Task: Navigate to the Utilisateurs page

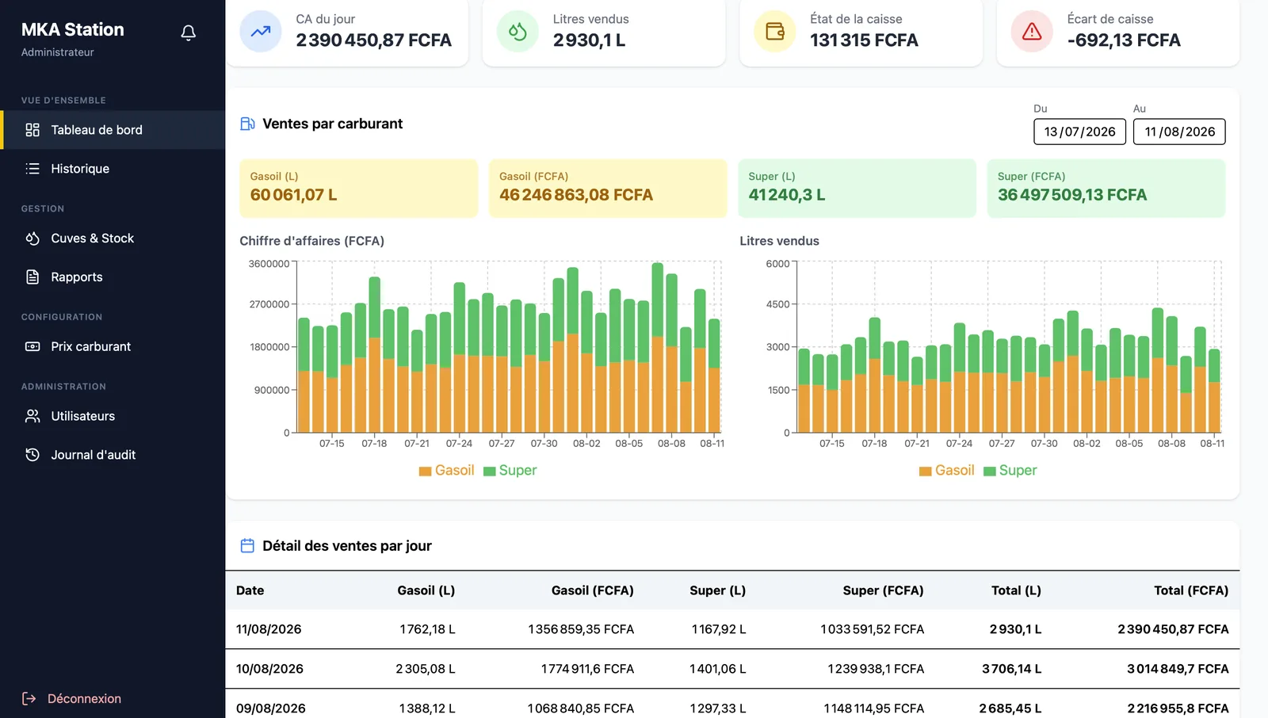Action: point(113,416)
